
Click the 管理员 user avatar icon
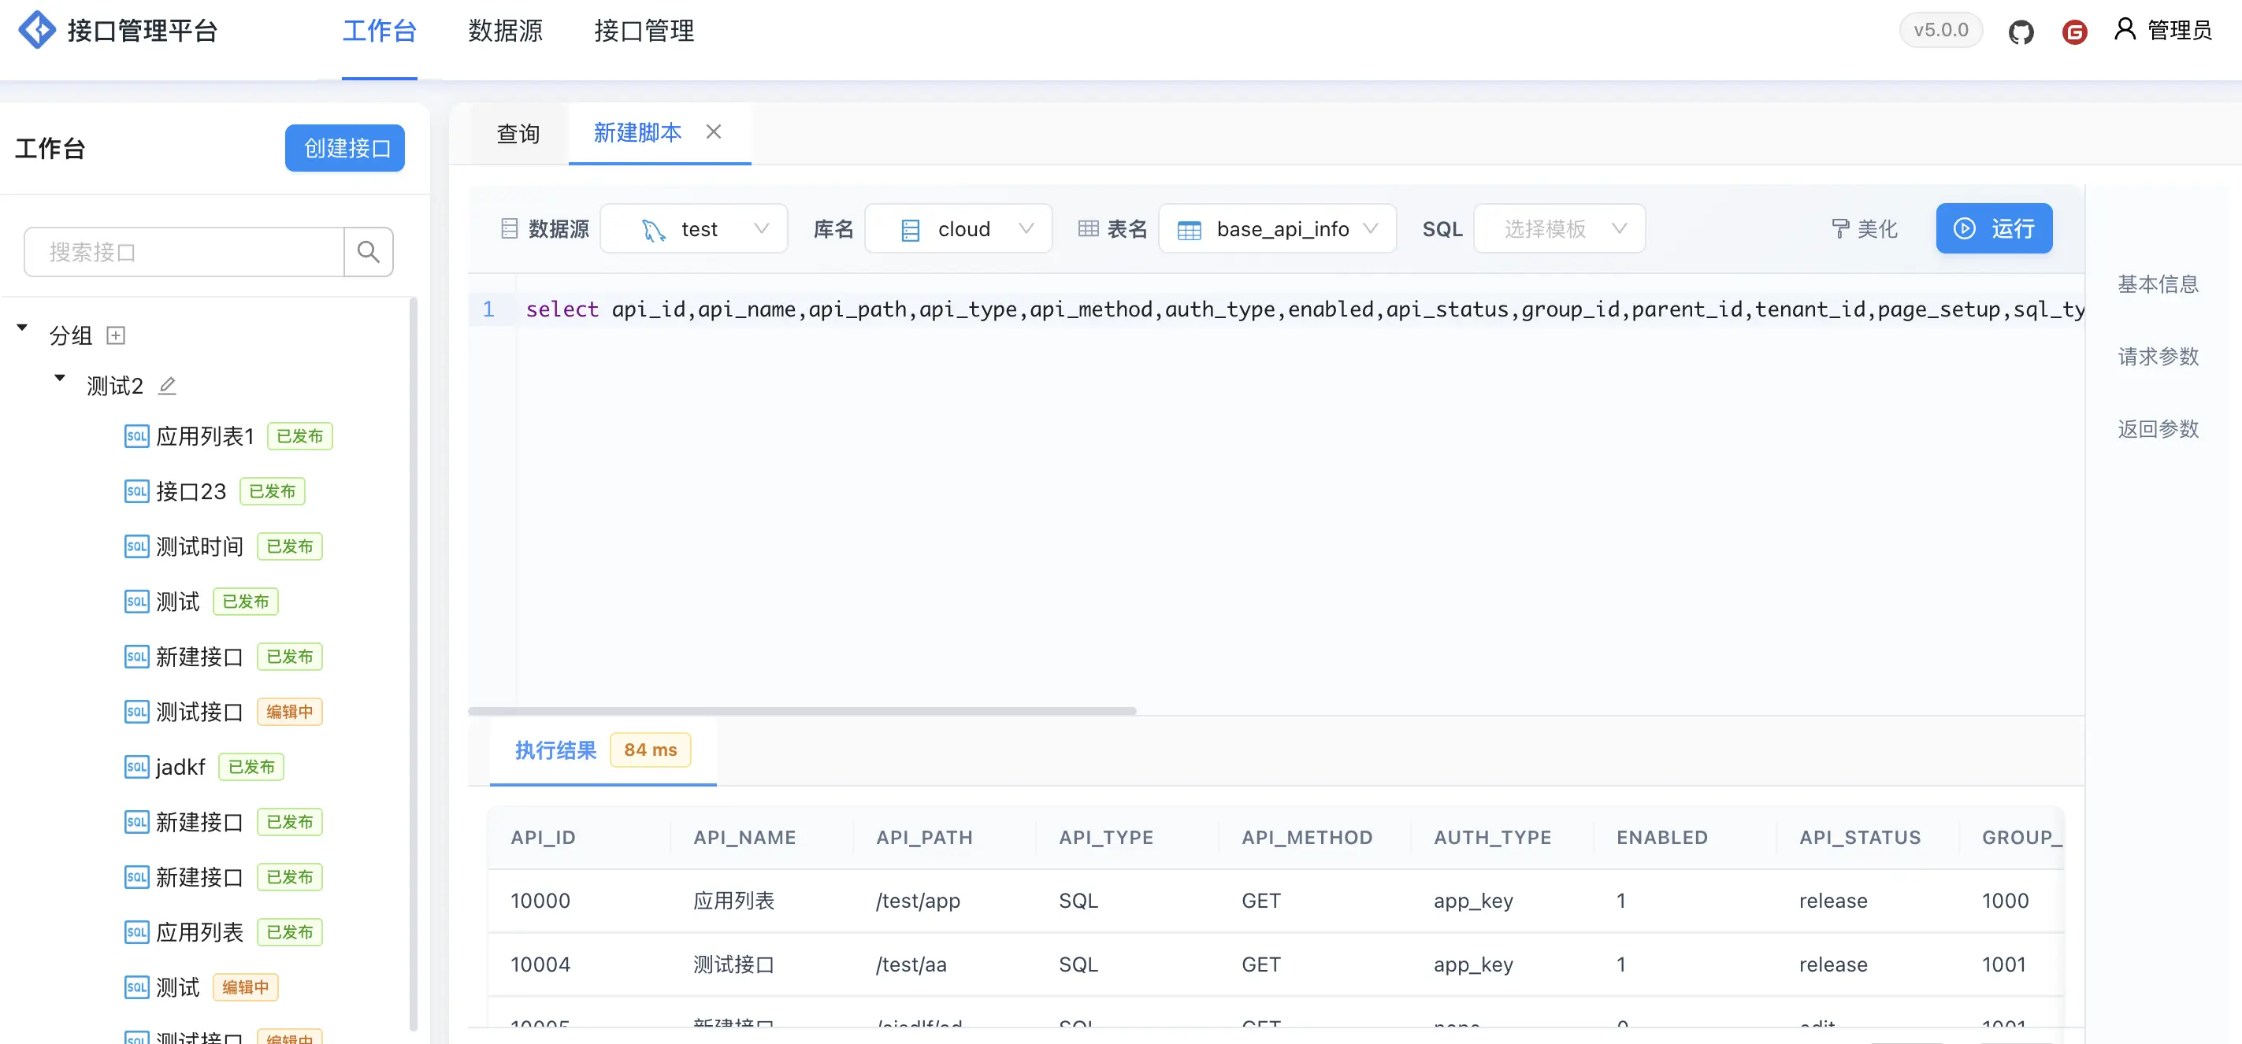pyautogui.click(x=2125, y=30)
